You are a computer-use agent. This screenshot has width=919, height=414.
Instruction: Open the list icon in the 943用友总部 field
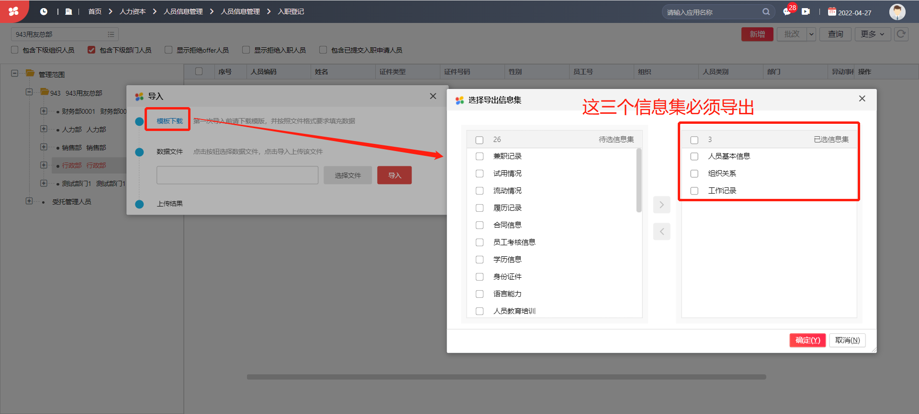111,34
